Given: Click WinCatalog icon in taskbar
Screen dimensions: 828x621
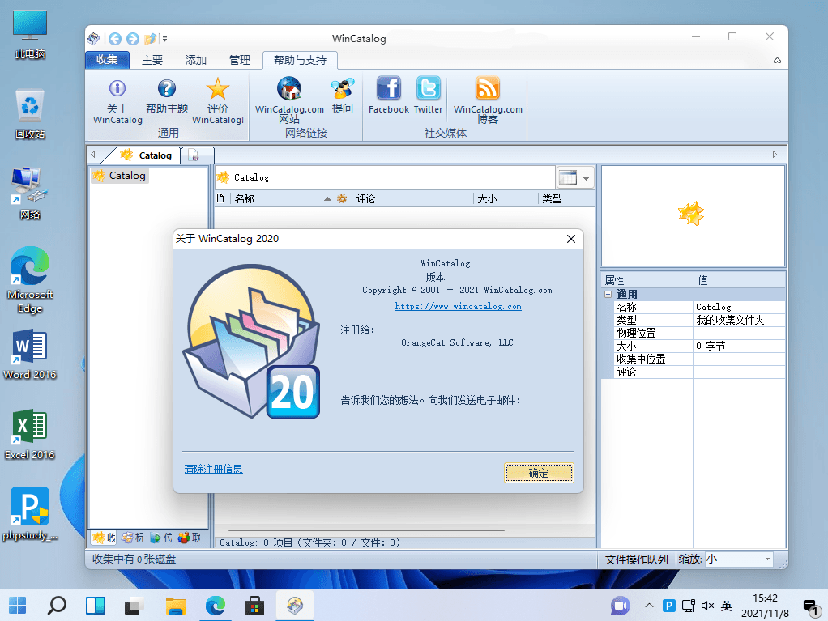Looking at the screenshot, I should tap(295, 605).
